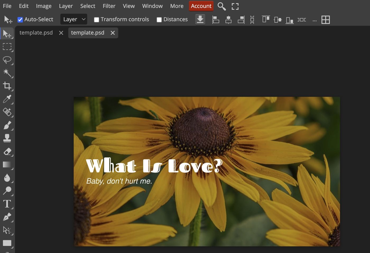Open the Layer auto-select dropdown

point(74,19)
